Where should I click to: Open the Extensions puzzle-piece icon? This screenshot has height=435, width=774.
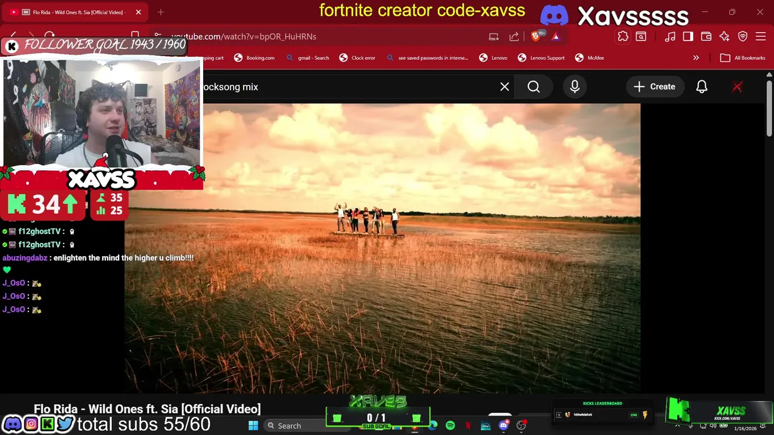(x=623, y=37)
